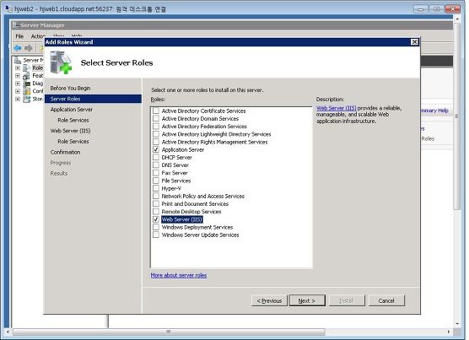Select the Configuration tree icon in Server Manager
The image size is (469, 340).
click(27, 91)
